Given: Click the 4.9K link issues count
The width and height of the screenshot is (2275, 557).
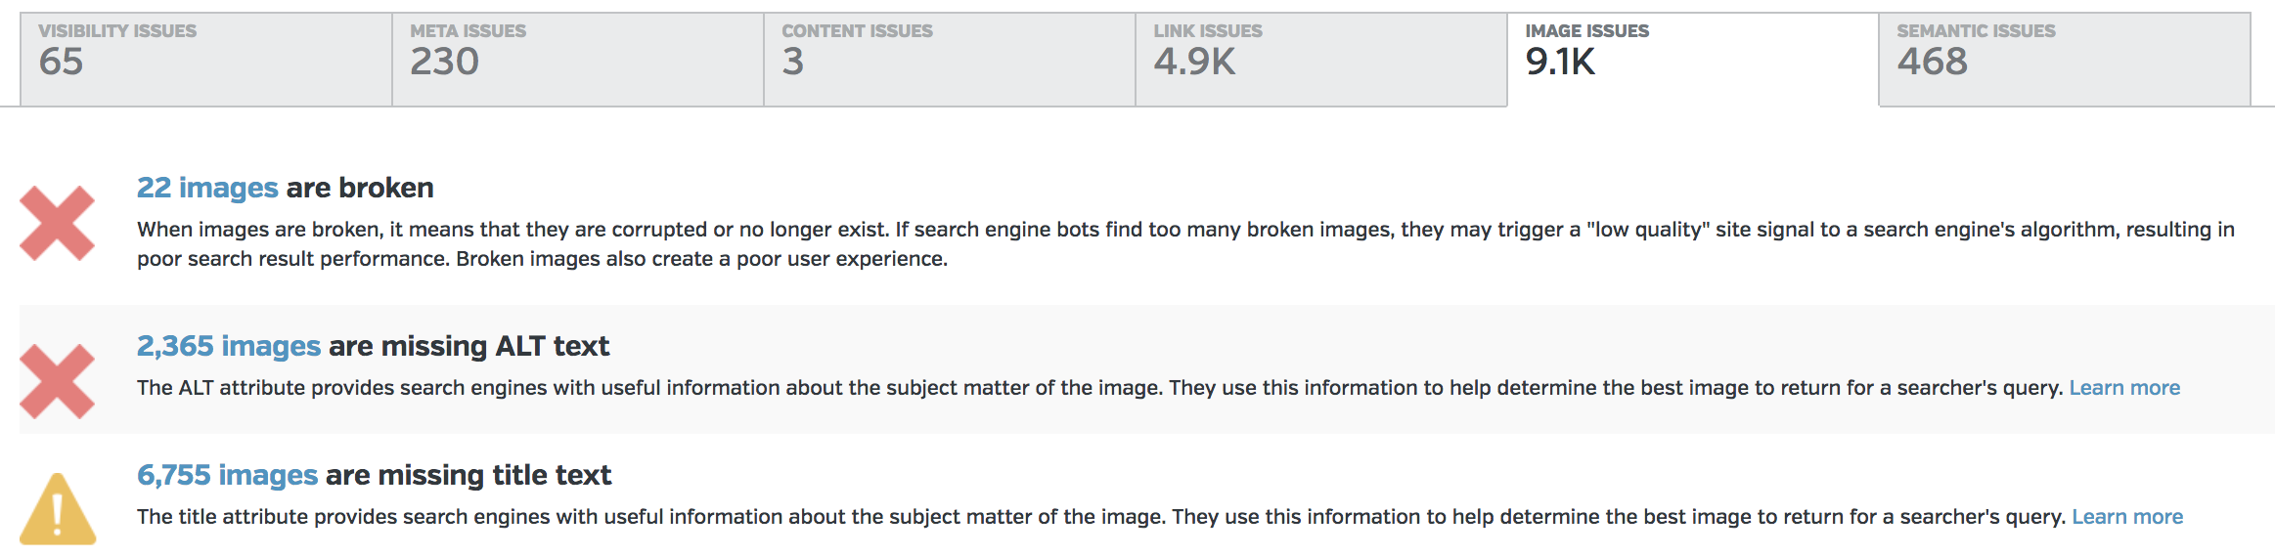Looking at the screenshot, I should (x=1194, y=63).
